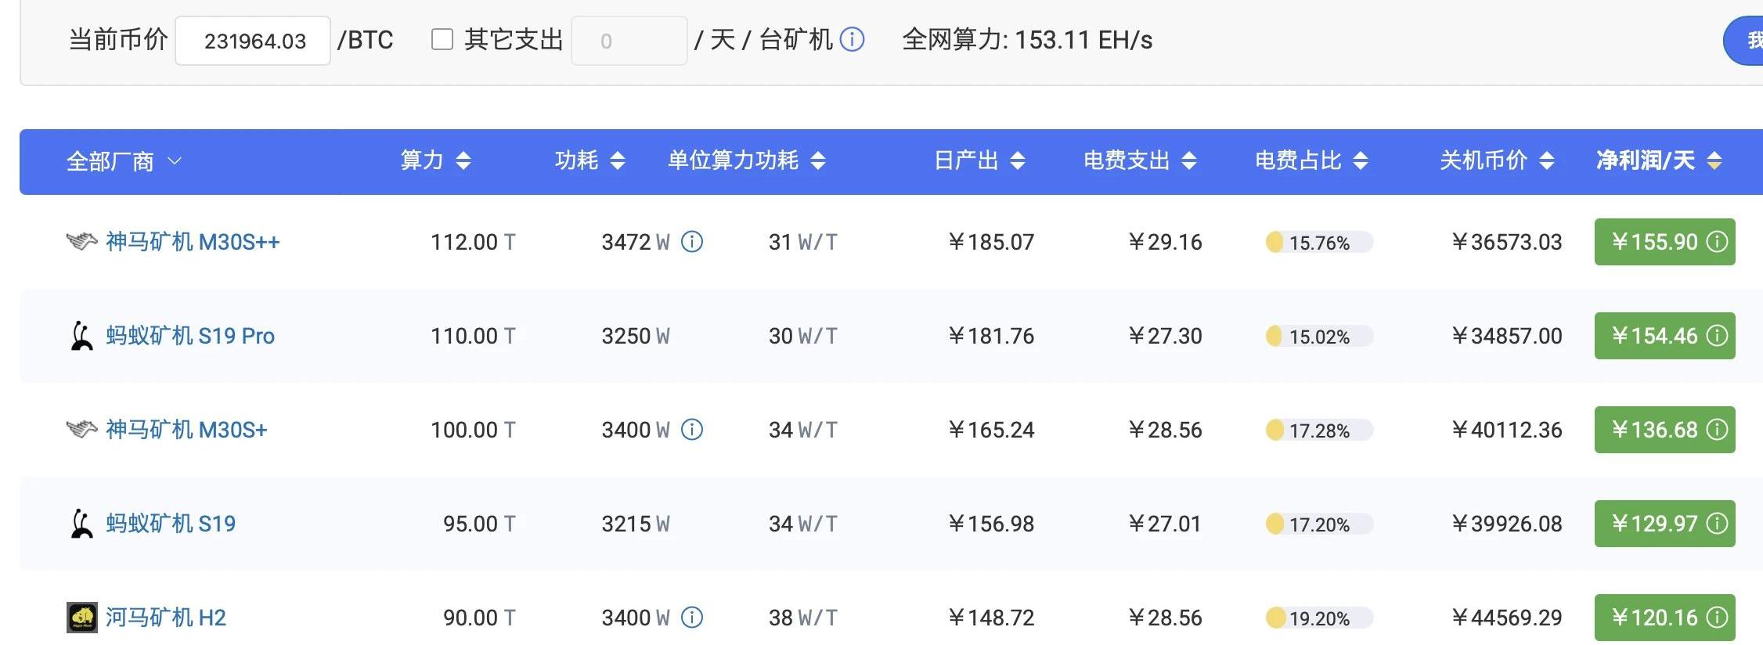Click the blue button at top right
1763x645 pixels.
pos(1747,41)
